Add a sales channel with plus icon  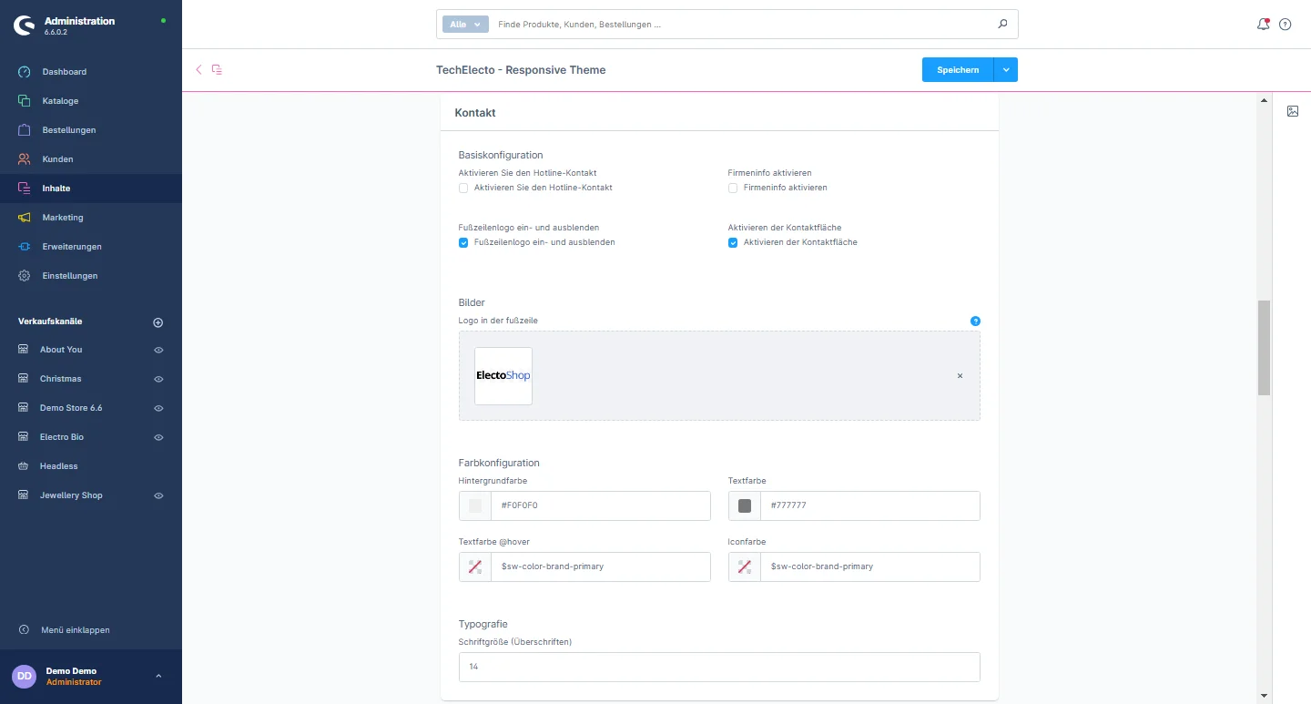158,322
